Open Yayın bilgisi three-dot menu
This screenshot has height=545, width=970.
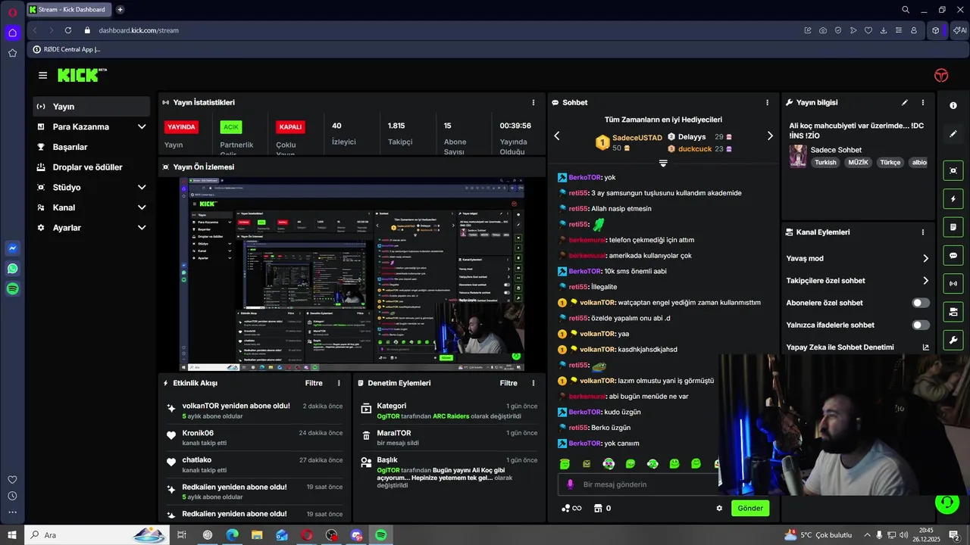click(923, 102)
